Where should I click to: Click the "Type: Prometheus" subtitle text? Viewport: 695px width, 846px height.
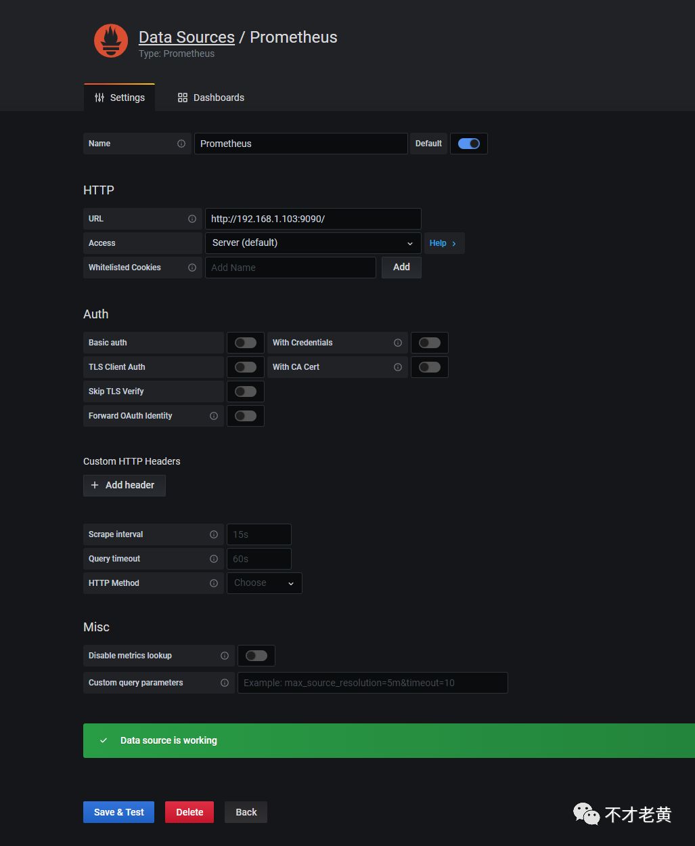click(177, 54)
